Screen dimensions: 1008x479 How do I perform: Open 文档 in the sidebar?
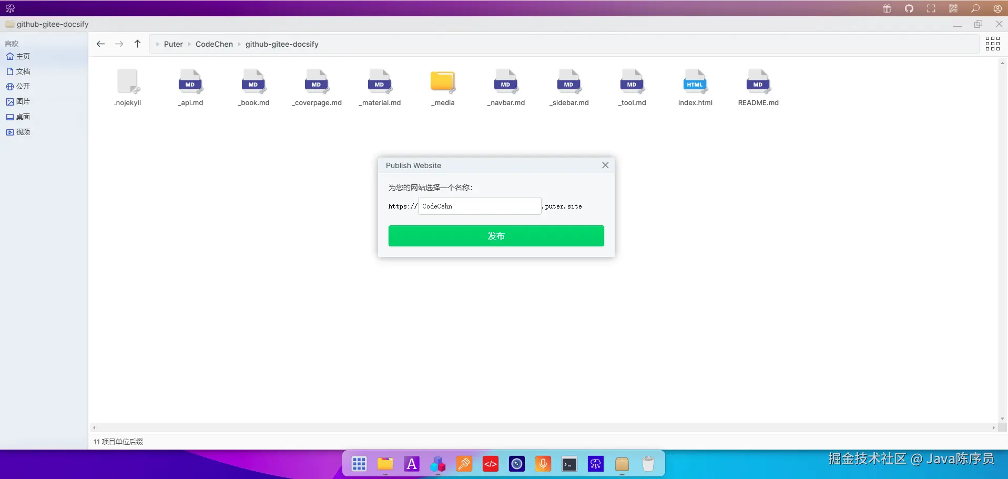click(x=18, y=71)
